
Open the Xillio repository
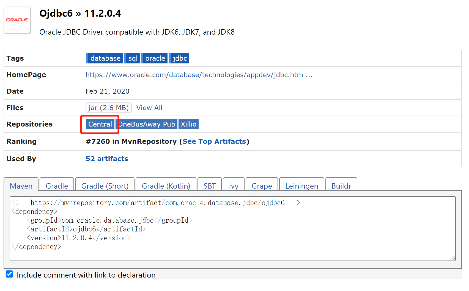click(x=188, y=124)
